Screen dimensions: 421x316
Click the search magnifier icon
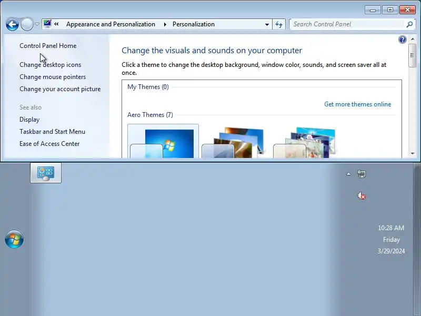(x=409, y=24)
